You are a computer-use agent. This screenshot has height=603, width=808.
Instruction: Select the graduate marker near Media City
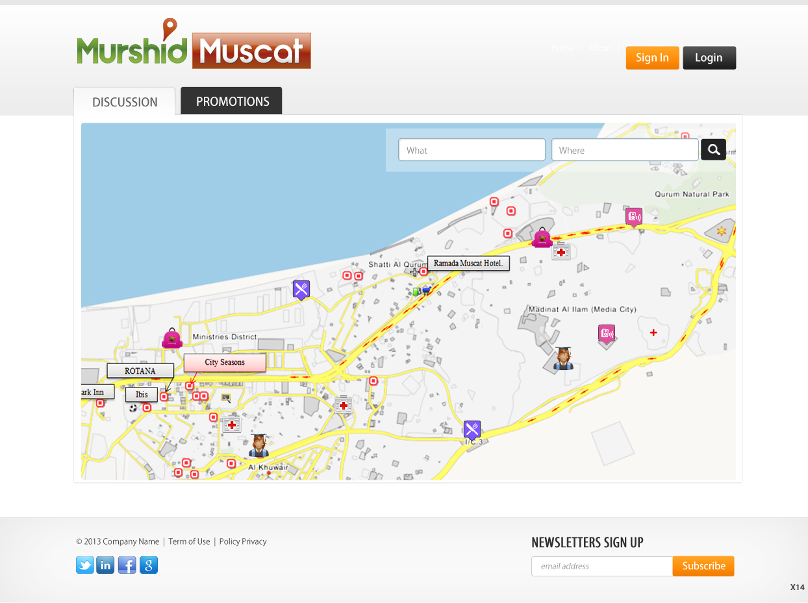point(563,359)
